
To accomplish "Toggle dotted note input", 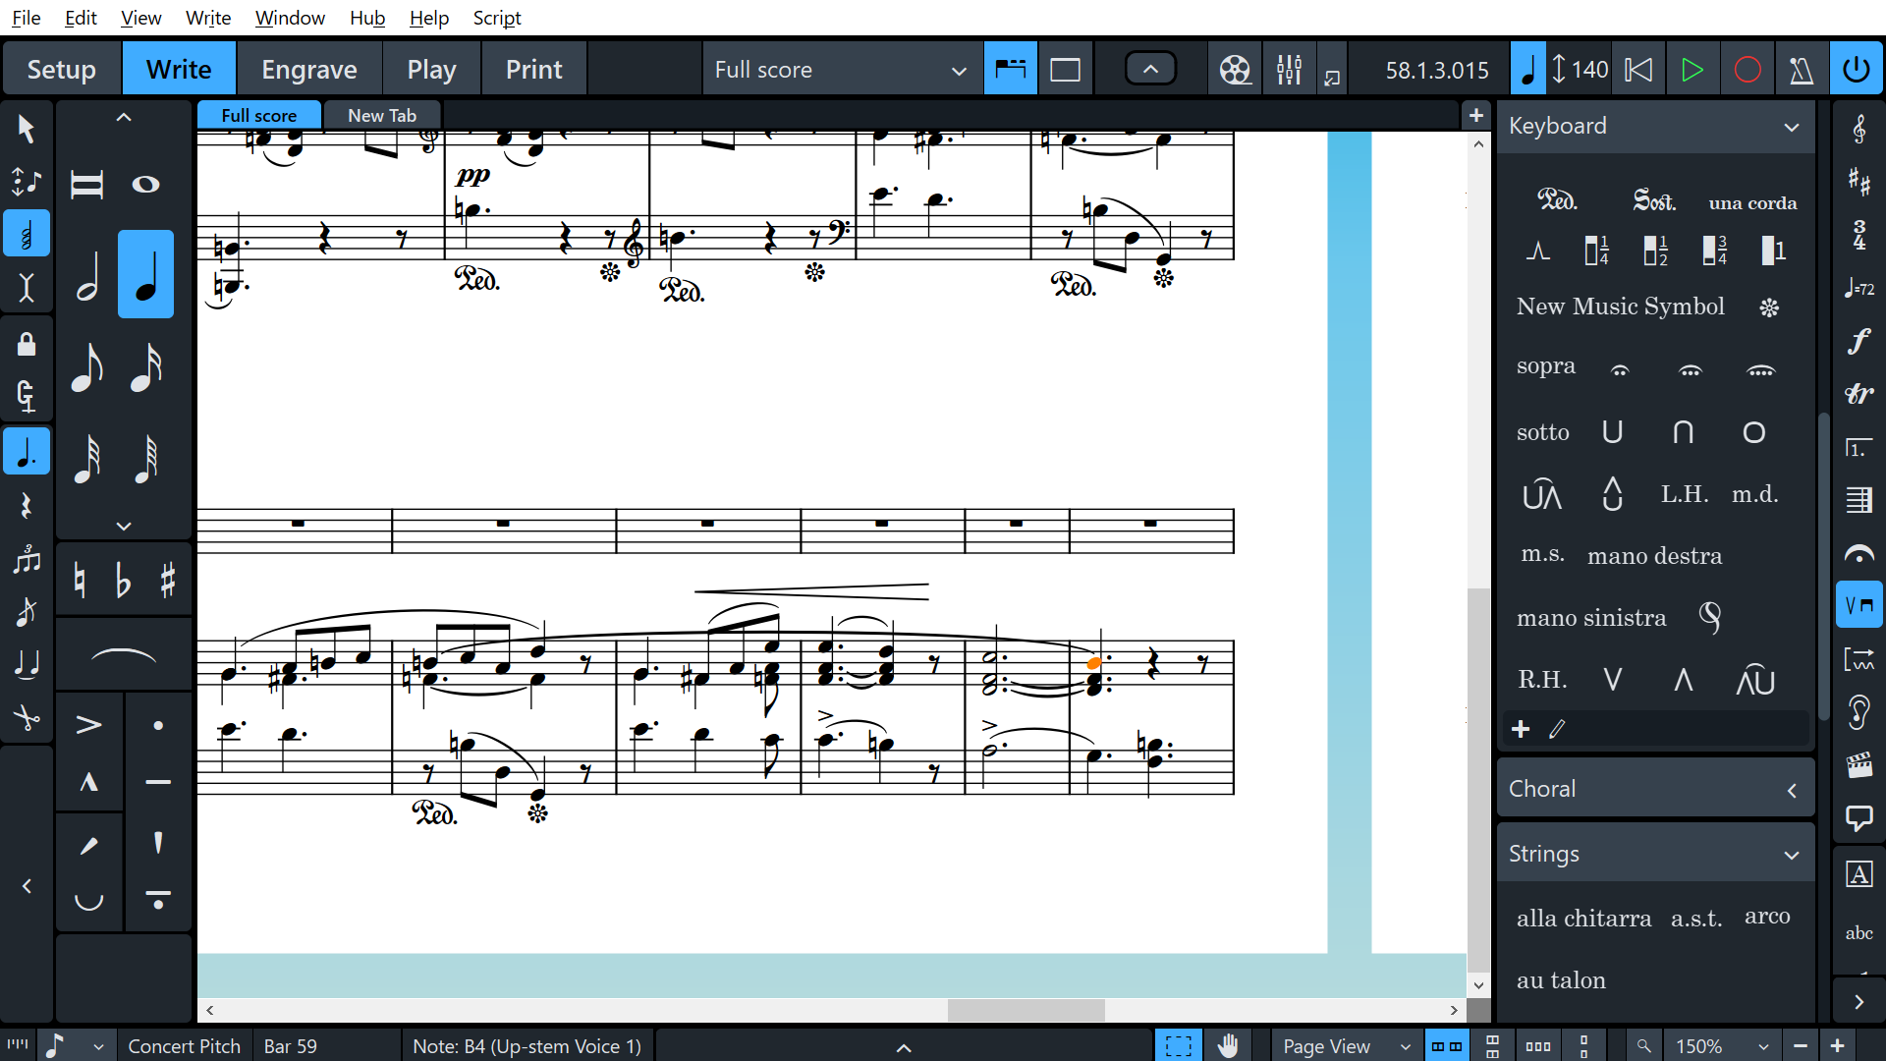I will (x=27, y=453).
